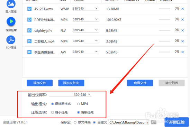Click the 13.38MB file size cell
The width and height of the screenshot is (190, 128).
pos(113,9)
